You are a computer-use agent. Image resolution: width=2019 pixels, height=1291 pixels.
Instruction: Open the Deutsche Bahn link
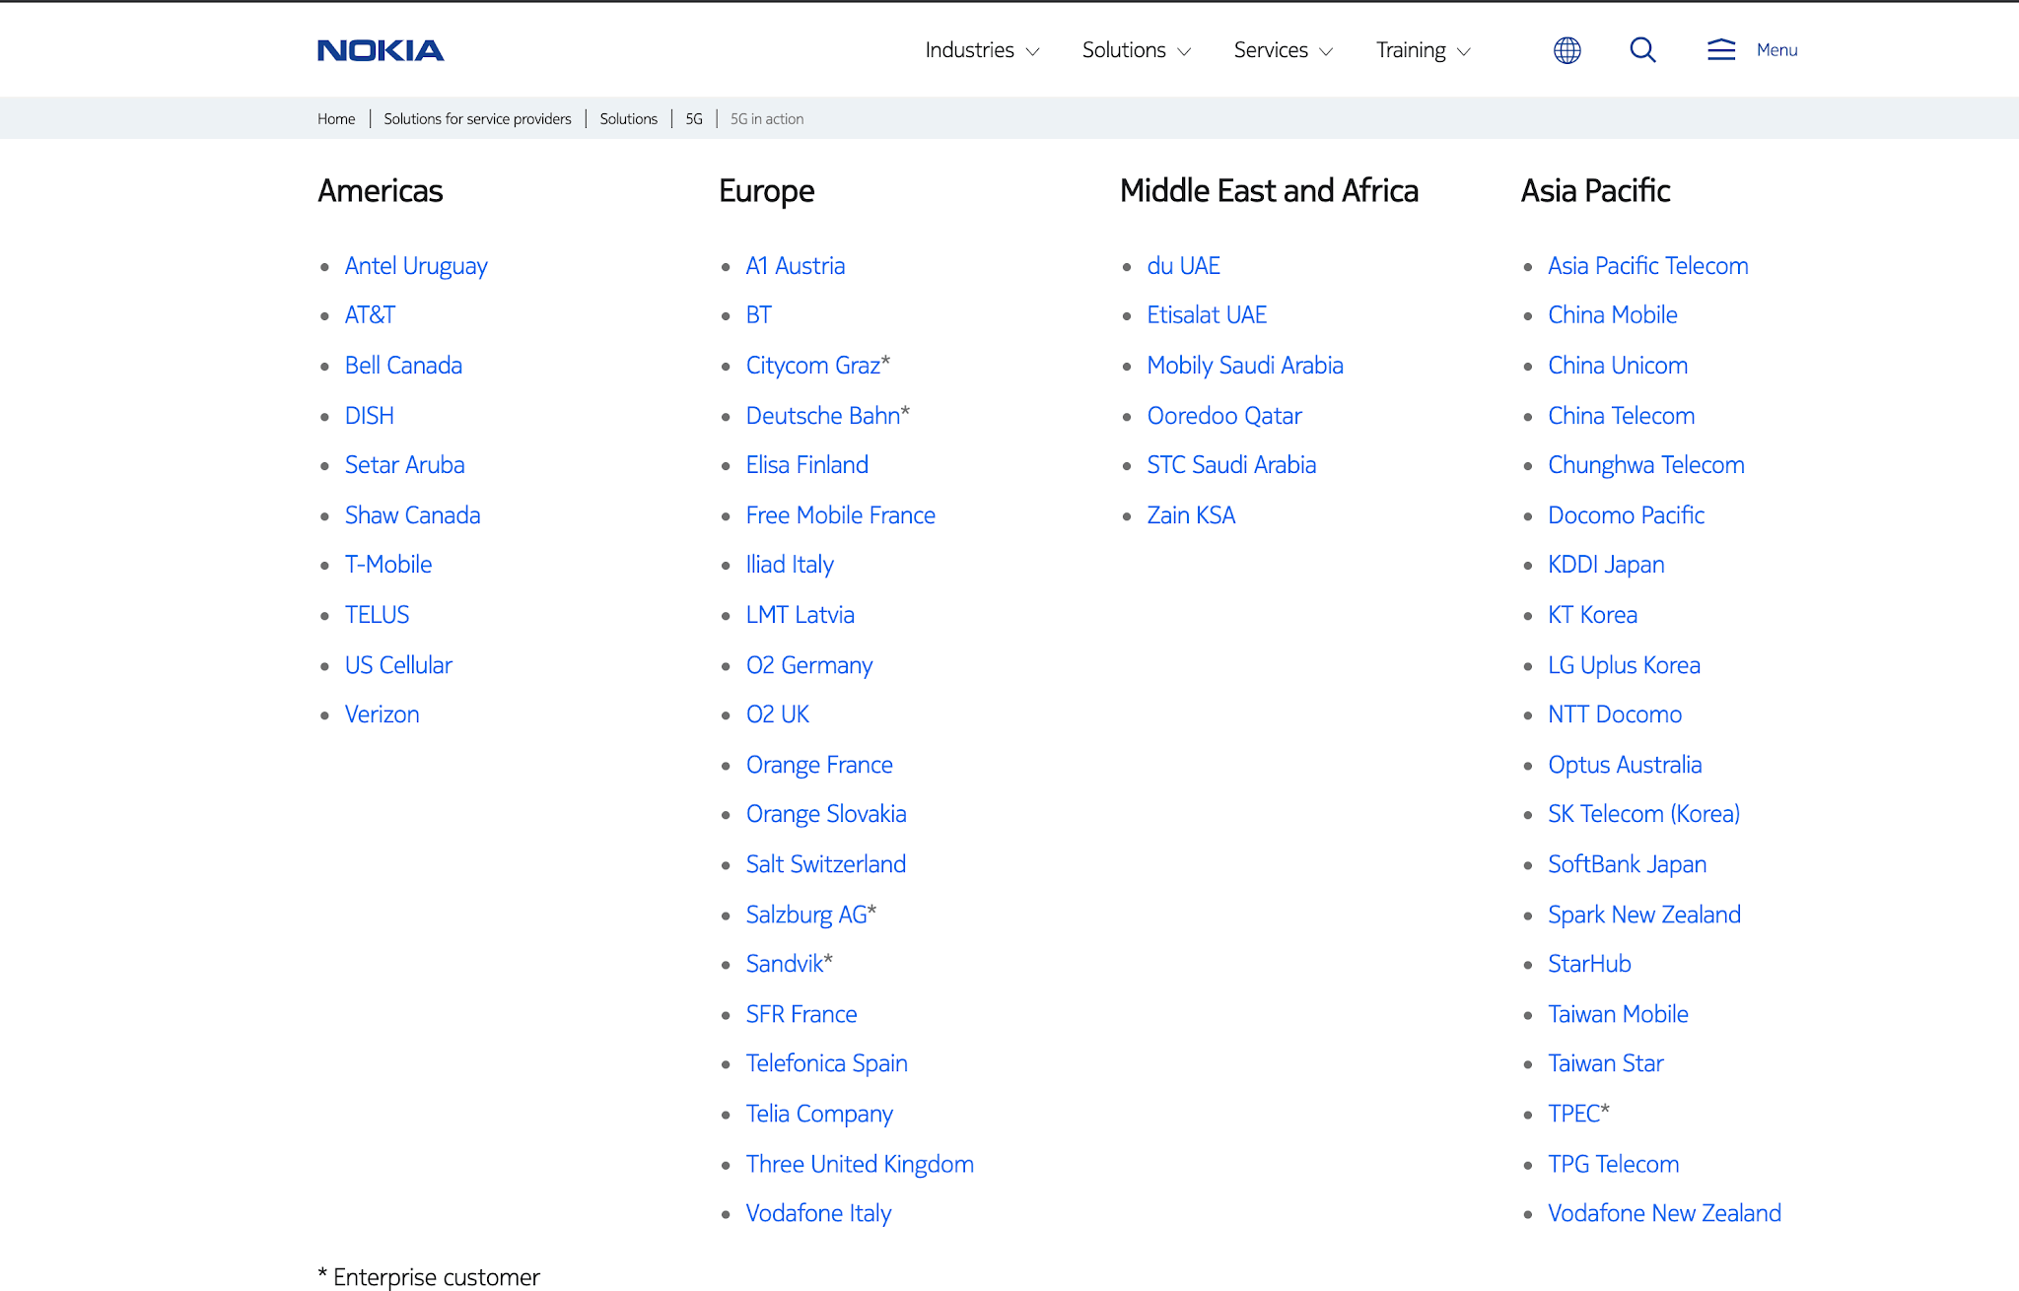pos(823,415)
